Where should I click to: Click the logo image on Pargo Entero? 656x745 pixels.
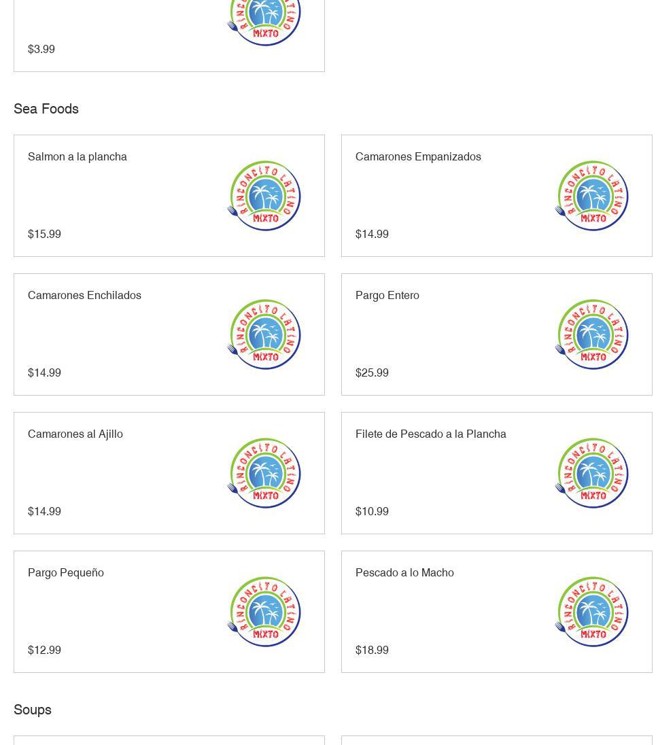[591, 334]
